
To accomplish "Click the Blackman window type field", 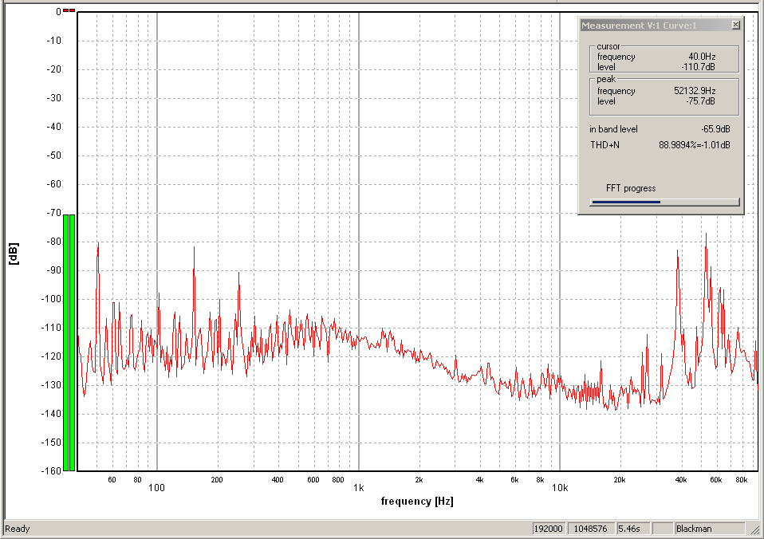I will pos(708,529).
